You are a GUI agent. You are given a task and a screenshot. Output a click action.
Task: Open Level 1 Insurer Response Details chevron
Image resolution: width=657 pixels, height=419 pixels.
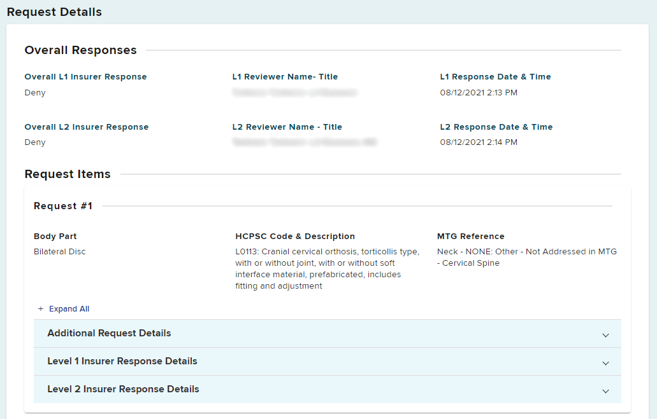[x=605, y=362]
